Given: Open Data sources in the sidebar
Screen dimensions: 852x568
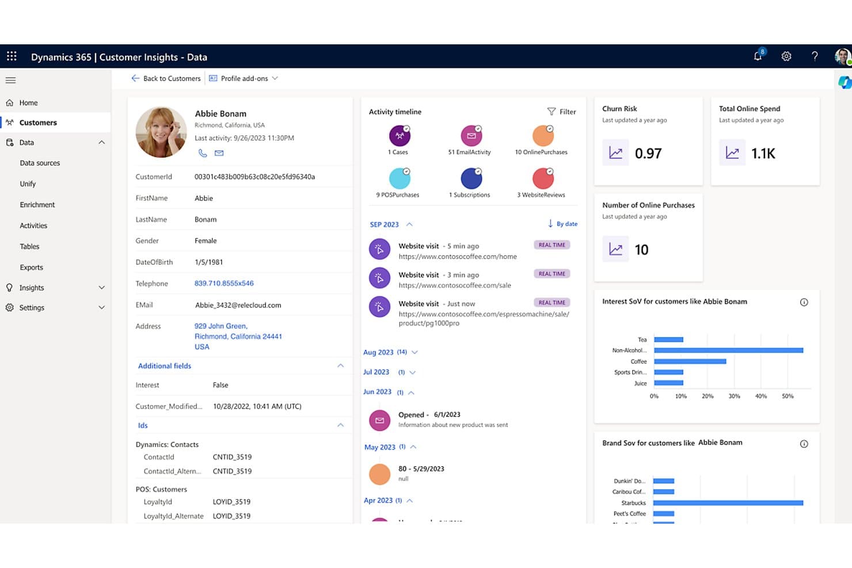Looking at the screenshot, I should click(40, 163).
